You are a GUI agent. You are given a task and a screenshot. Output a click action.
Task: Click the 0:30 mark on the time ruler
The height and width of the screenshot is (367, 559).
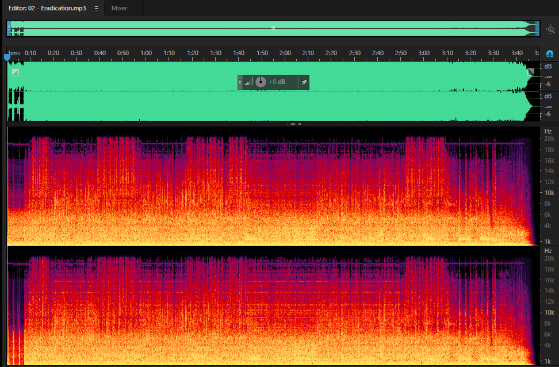(x=76, y=53)
